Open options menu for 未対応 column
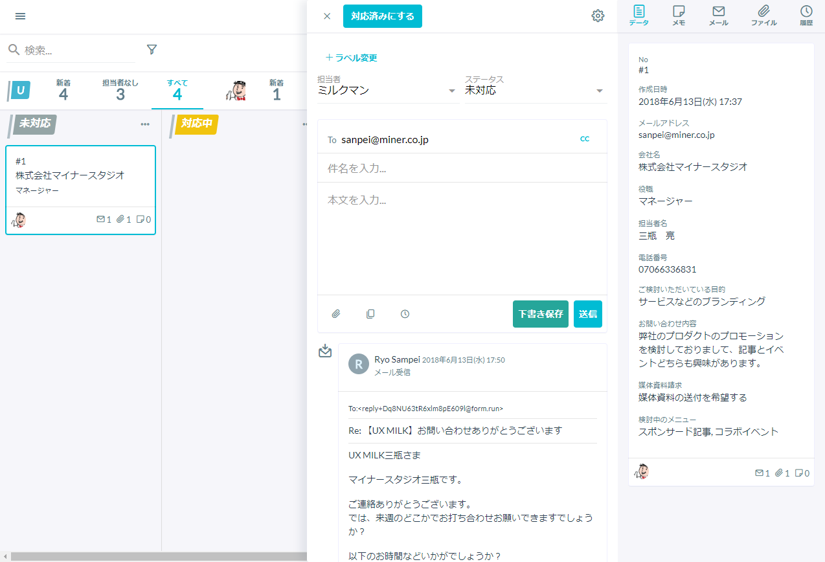The width and height of the screenshot is (825, 562). pos(145,124)
